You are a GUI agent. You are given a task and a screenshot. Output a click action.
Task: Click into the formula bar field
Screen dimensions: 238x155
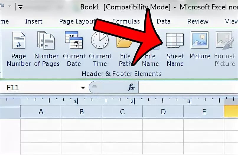click(188, 87)
